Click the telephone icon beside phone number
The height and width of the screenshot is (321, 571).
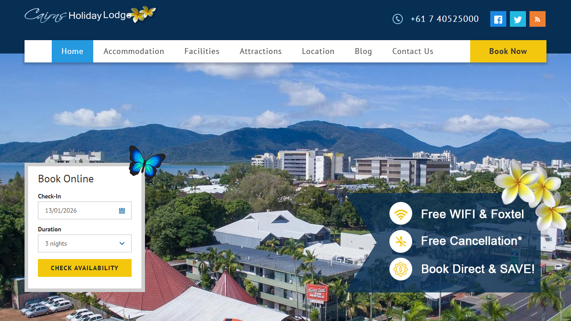(x=397, y=19)
